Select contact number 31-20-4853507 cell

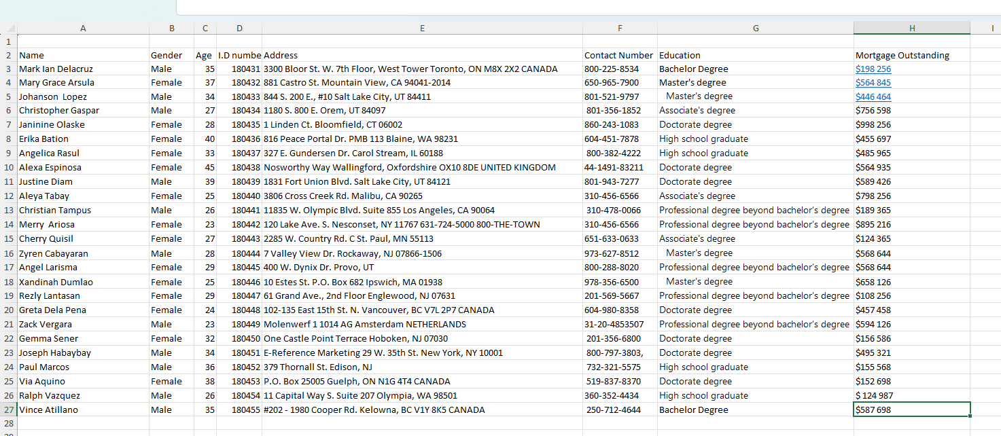620,324
